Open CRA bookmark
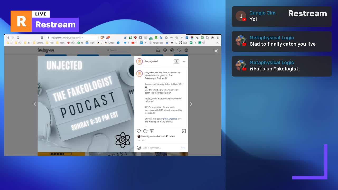 (x=71, y=43)
